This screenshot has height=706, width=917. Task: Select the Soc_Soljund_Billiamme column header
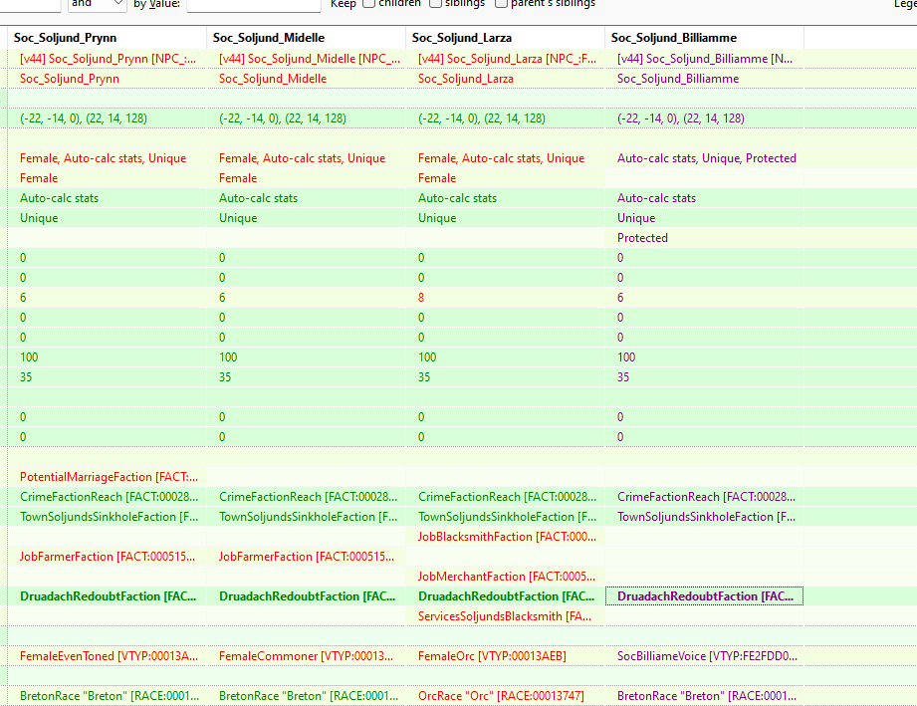click(704, 38)
